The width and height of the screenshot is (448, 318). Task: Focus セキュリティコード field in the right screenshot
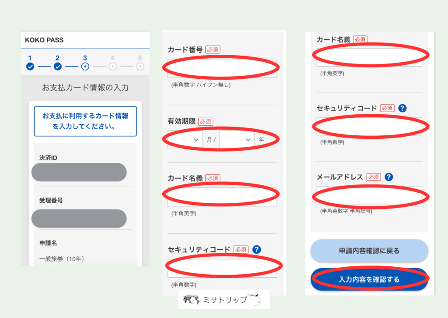coord(369,126)
